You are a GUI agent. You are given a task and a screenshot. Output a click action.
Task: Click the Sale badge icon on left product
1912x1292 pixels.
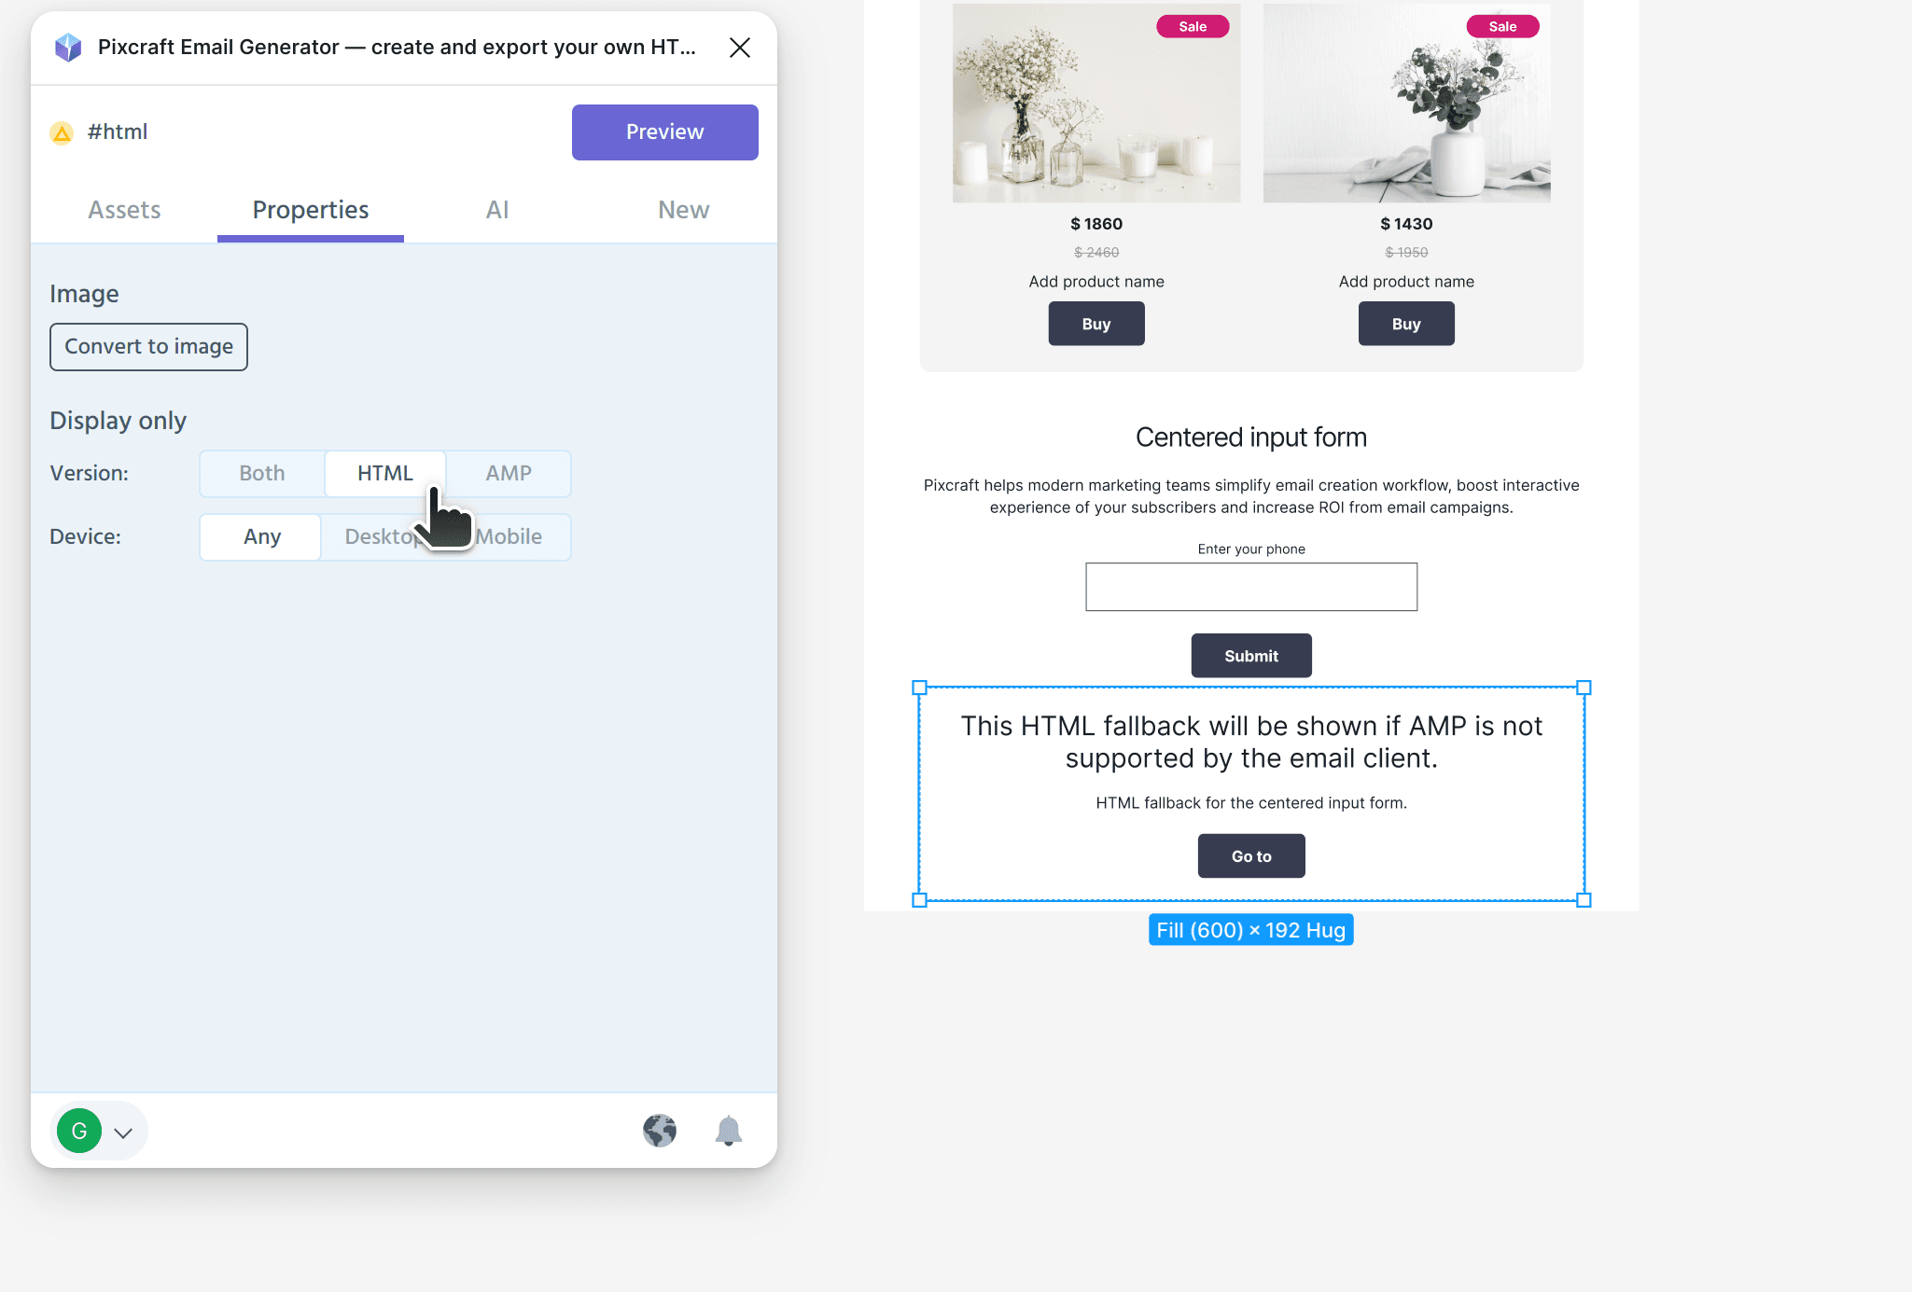[x=1193, y=24]
